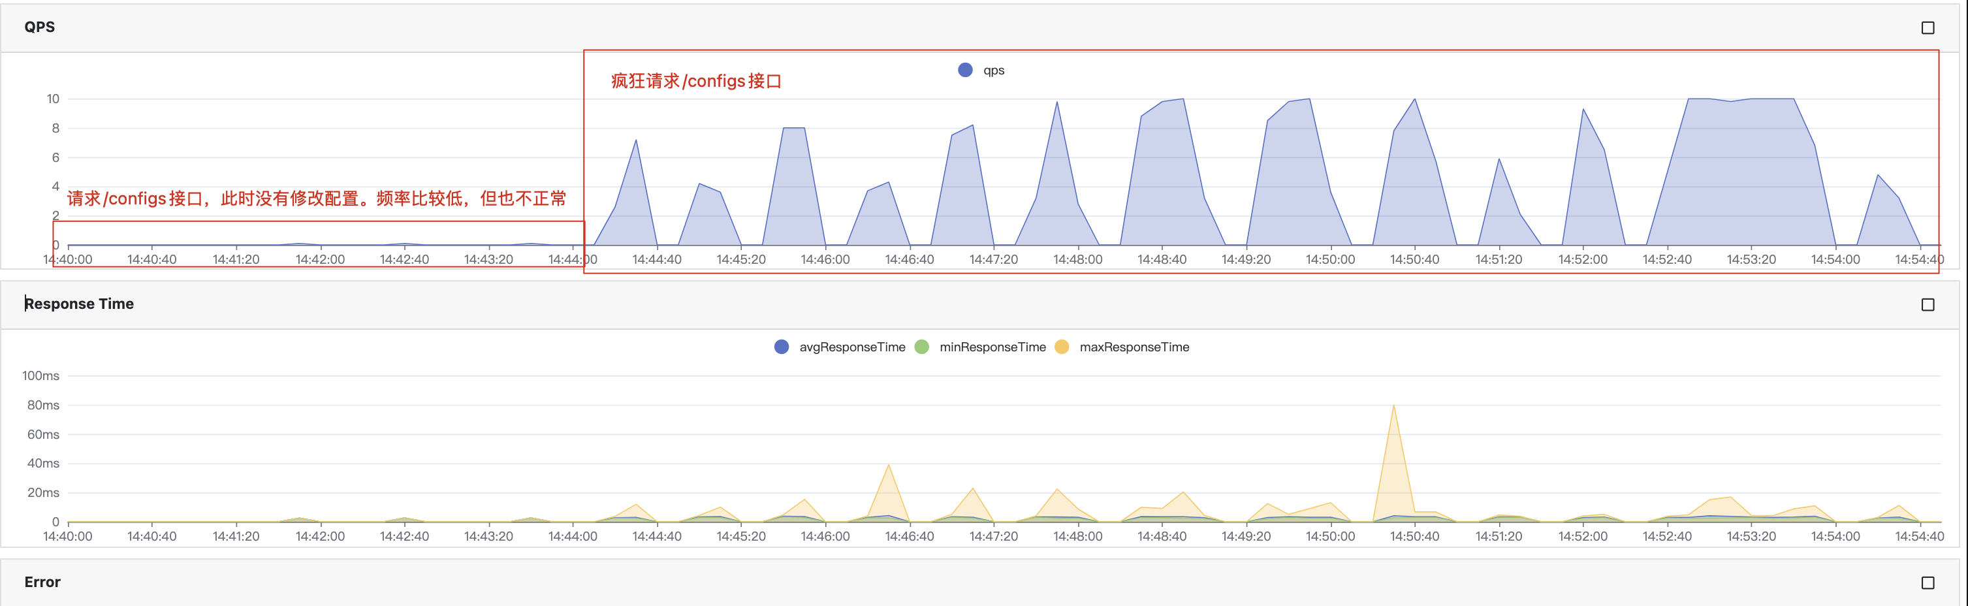This screenshot has height=606, width=1968.
Task: Toggle maxResponseTime series via its label
Action: [1134, 346]
